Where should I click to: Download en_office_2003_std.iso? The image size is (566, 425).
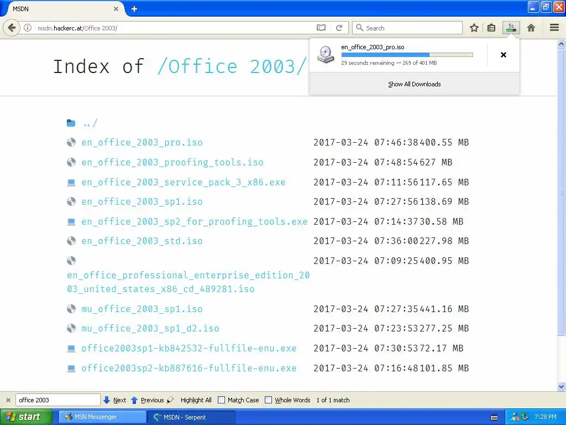tap(142, 241)
